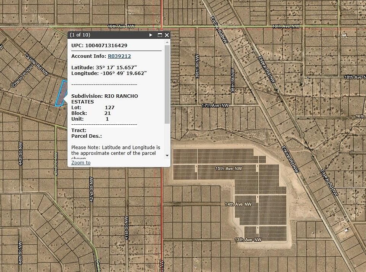This screenshot has width=366, height=272.
Task: Click the 14th Ave NW street label
Action: pos(238,204)
